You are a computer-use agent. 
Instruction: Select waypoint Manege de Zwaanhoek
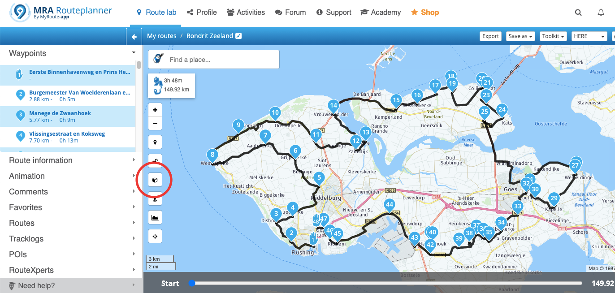tap(68, 116)
